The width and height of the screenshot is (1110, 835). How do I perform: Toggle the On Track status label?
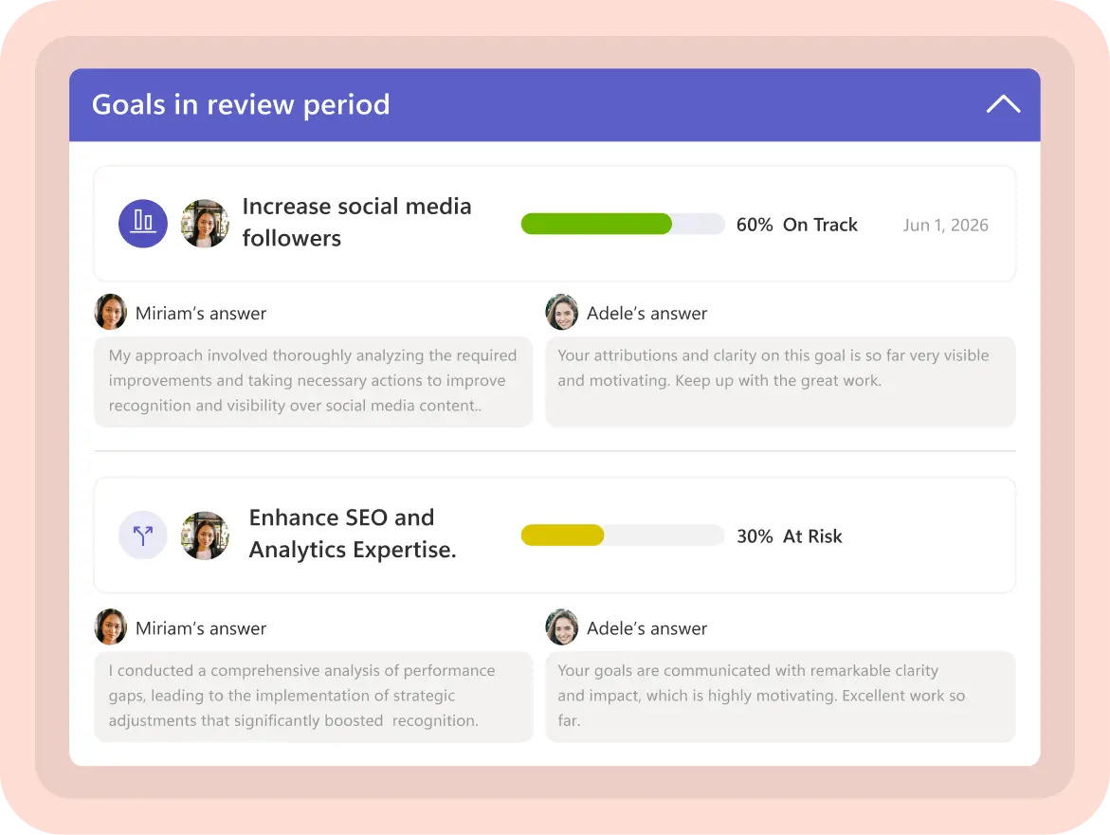click(820, 225)
